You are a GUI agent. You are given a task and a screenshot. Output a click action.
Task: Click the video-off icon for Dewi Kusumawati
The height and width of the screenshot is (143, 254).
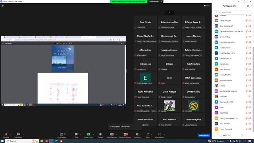(x=250, y=26)
